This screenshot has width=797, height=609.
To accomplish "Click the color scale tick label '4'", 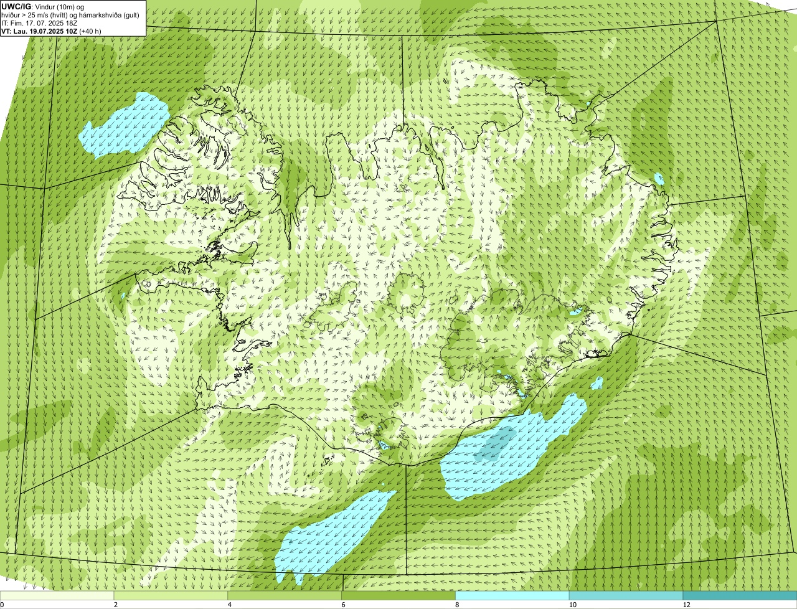I will click(229, 605).
